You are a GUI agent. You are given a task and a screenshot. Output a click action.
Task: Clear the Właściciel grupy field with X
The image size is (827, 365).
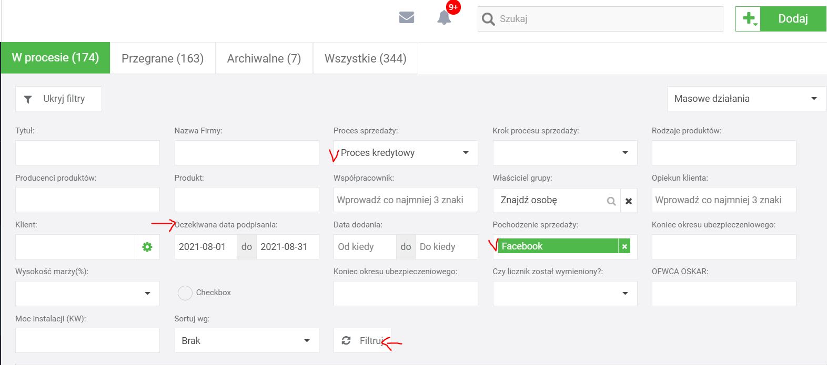pos(629,201)
